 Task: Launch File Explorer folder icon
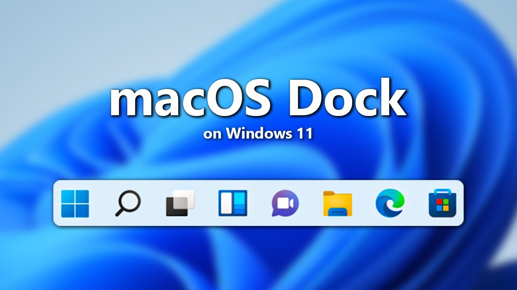pyautogui.click(x=338, y=203)
